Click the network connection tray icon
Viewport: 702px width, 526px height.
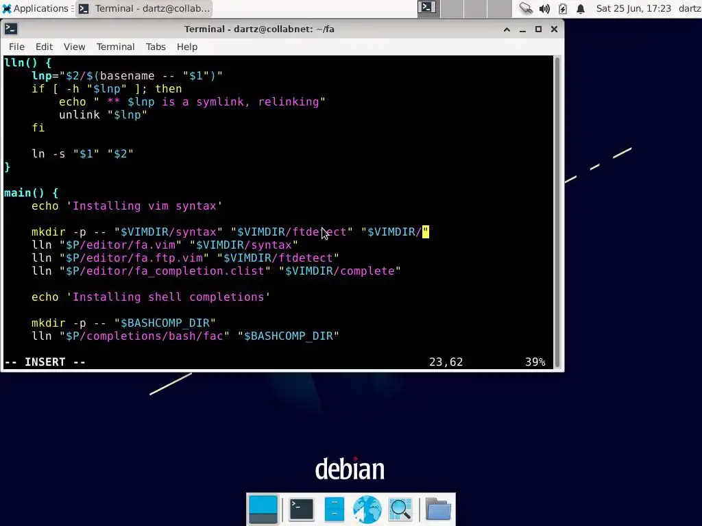click(526, 8)
